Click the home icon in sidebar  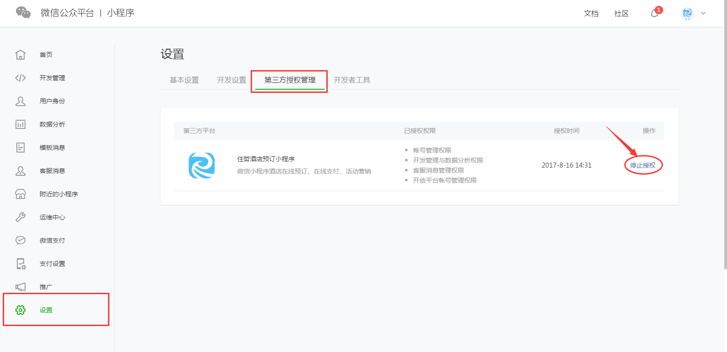click(x=21, y=55)
